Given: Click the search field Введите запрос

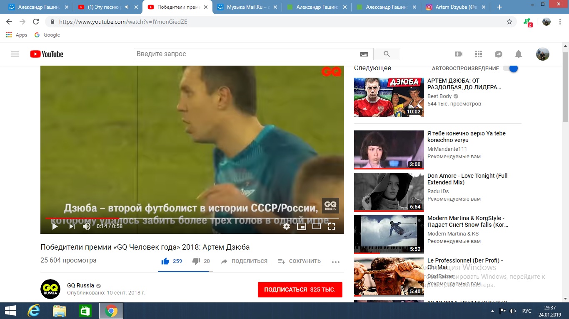Looking at the screenshot, I should click(247, 54).
